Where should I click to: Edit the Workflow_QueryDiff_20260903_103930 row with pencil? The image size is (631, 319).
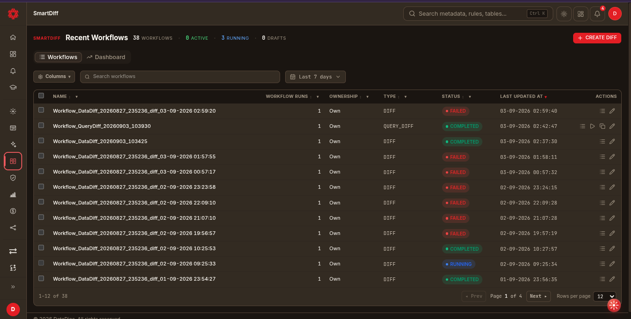pyautogui.click(x=612, y=126)
